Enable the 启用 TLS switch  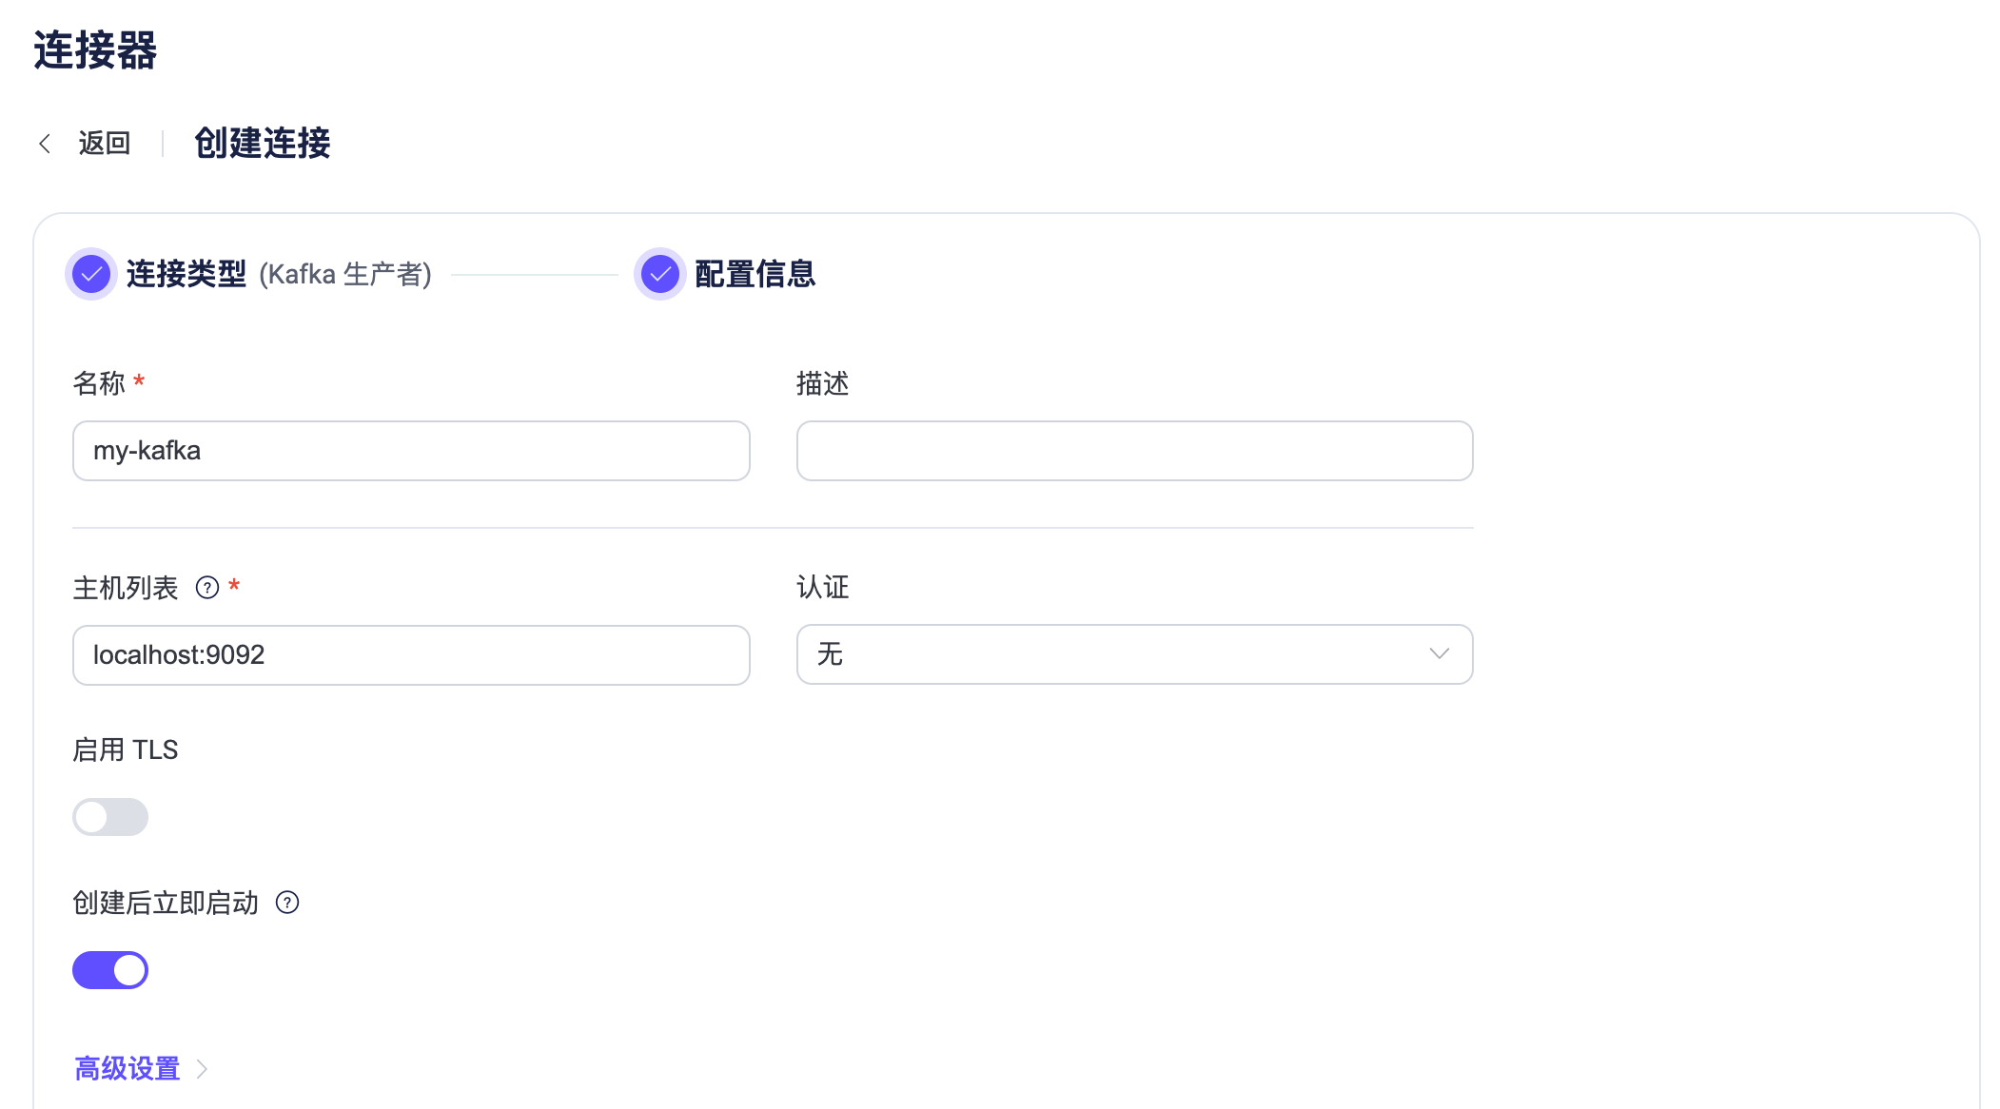click(x=110, y=817)
